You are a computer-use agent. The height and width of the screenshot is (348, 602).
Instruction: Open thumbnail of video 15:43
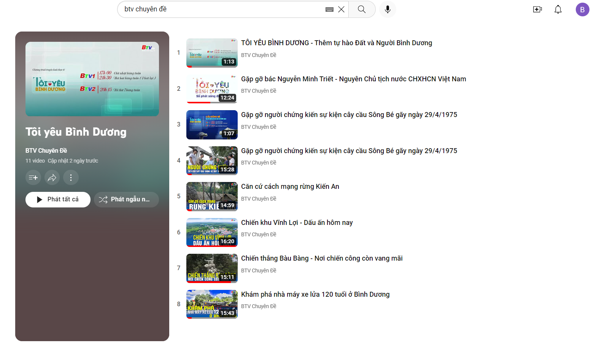pos(212,304)
